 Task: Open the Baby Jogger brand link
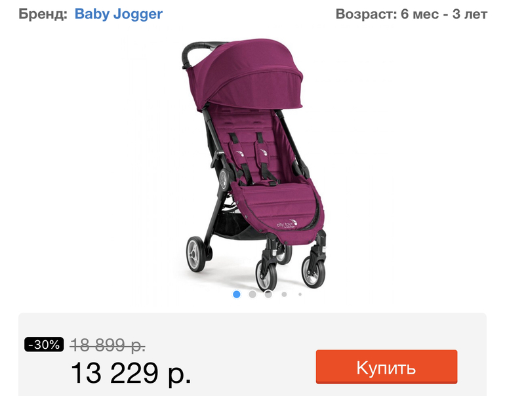[119, 14]
